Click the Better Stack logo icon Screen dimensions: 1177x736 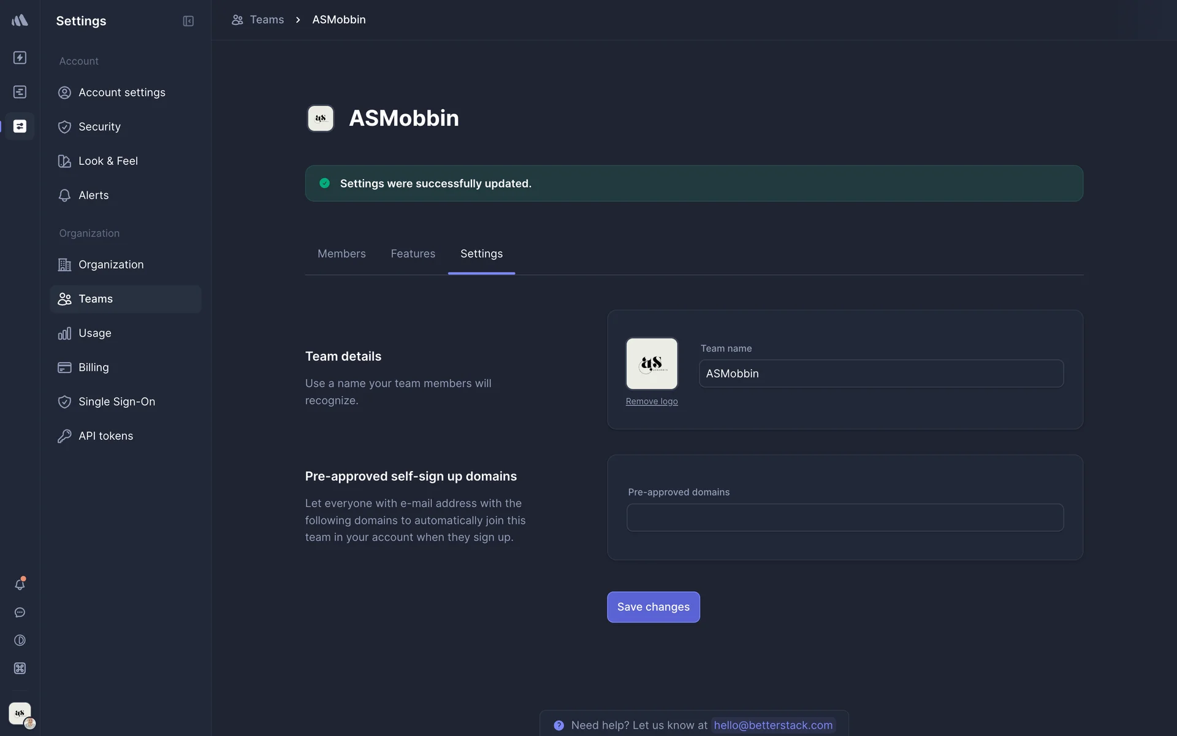click(20, 20)
